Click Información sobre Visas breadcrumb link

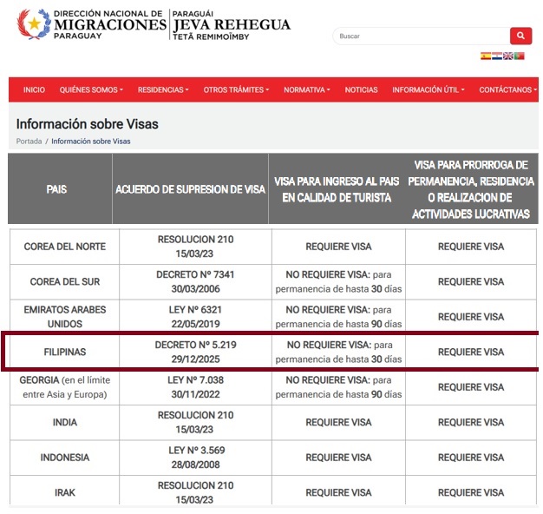(91, 141)
